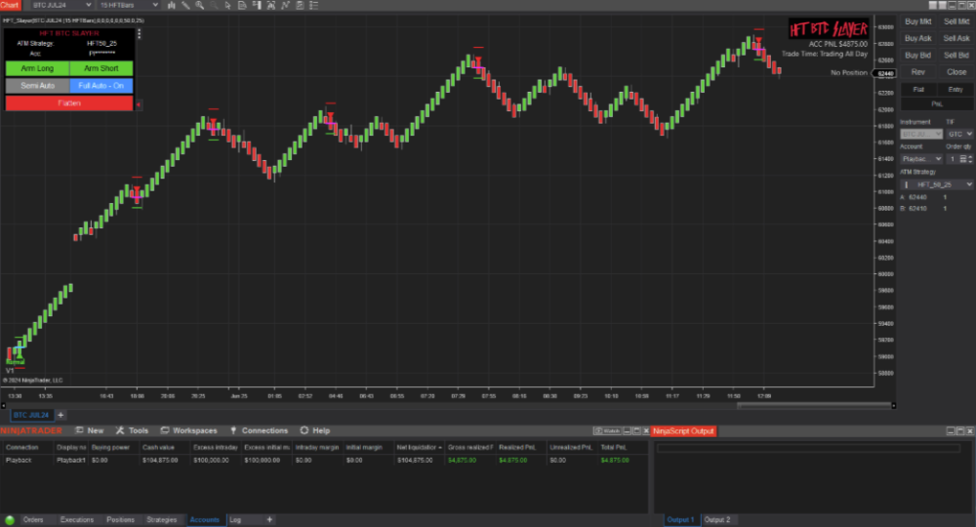Screen dimensions: 976x527
Task: Click the order quantity keypad icon
Action: click(x=962, y=159)
